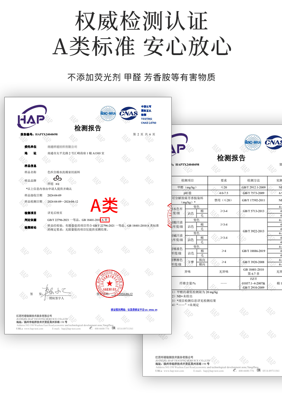Viewport: 282px width, 398px height.
Task: Click the 检测项目 table header
Action: click(x=187, y=181)
